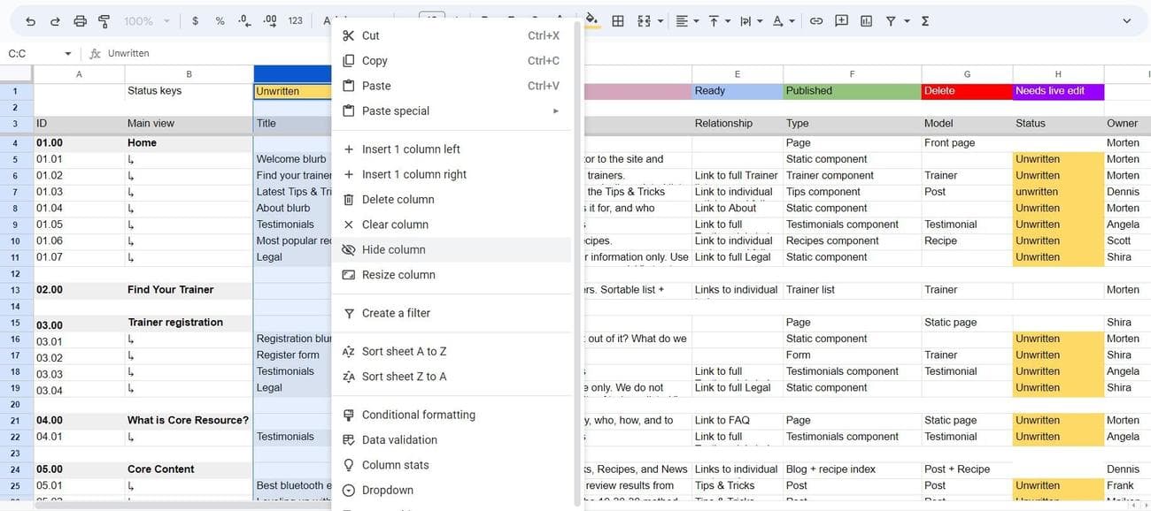
Task: Select the paint format tool
Action: coord(104,21)
